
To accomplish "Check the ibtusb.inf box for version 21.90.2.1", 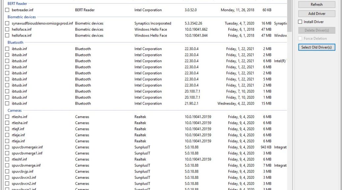I will click(7, 103).
